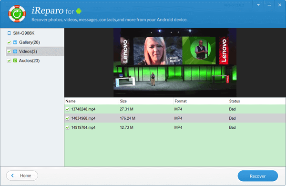Uncheck the 13748248.mp4 file checkbox
286x186 pixels.
pyautogui.click(x=68, y=109)
